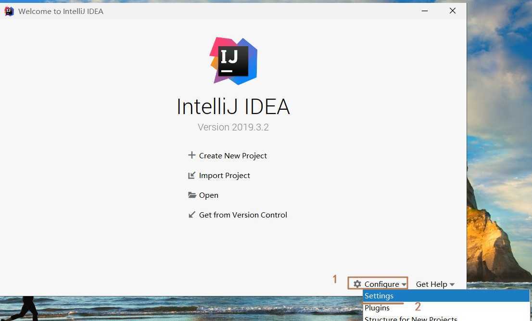Screen dimensions: 532x321
Task: Expand the Get Help dropdown
Action: 435,284
